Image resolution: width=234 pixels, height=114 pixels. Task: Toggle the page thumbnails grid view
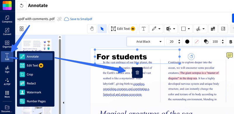[x=22, y=29]
